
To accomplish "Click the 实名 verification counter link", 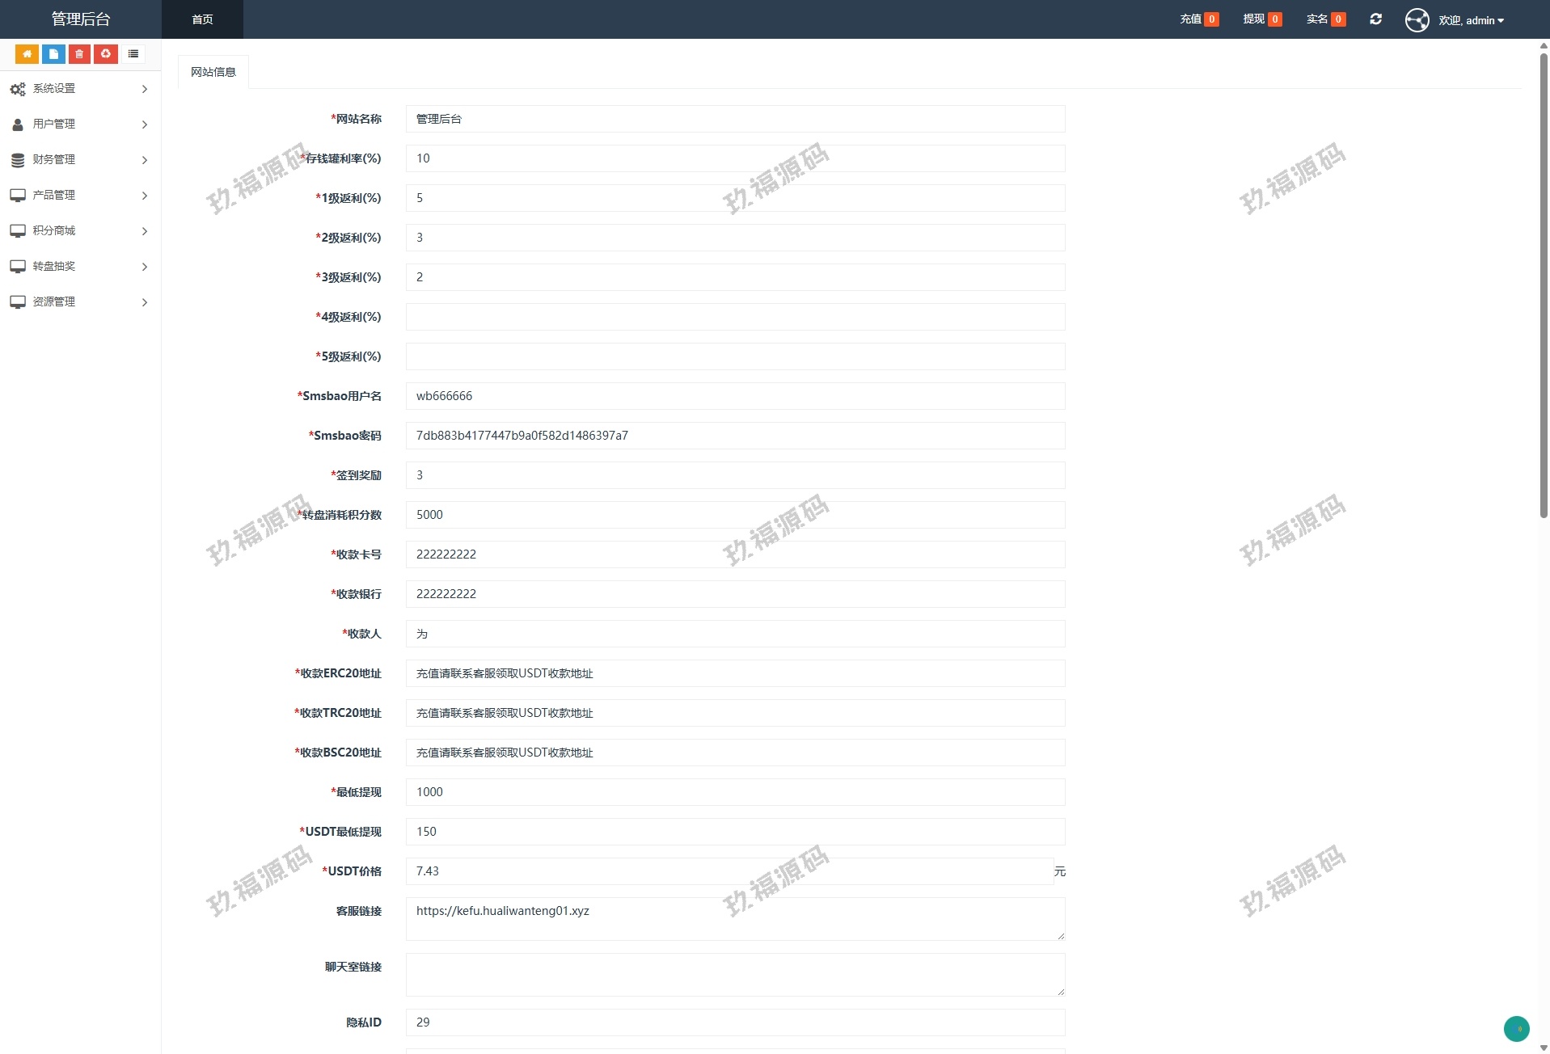I will click(1325, 19).
